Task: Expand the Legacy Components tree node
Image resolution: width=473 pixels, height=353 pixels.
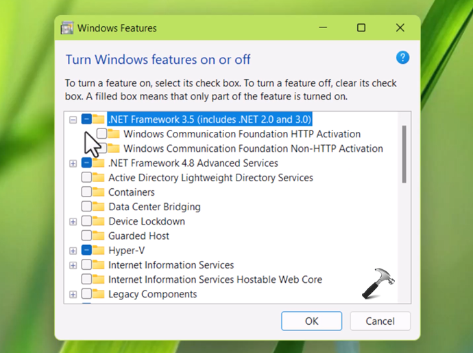Action: (x=73, y=295)
